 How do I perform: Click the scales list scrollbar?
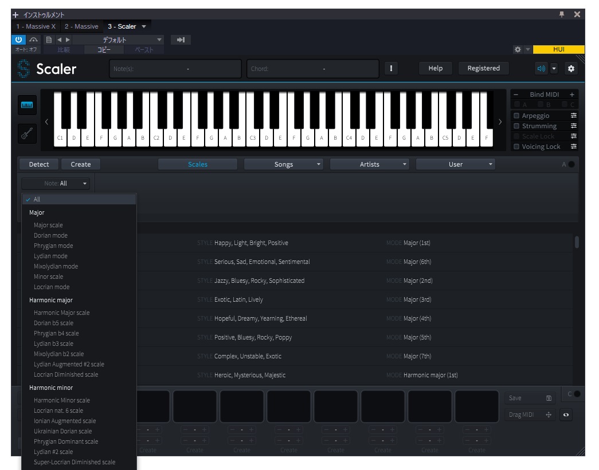[577, 243]
